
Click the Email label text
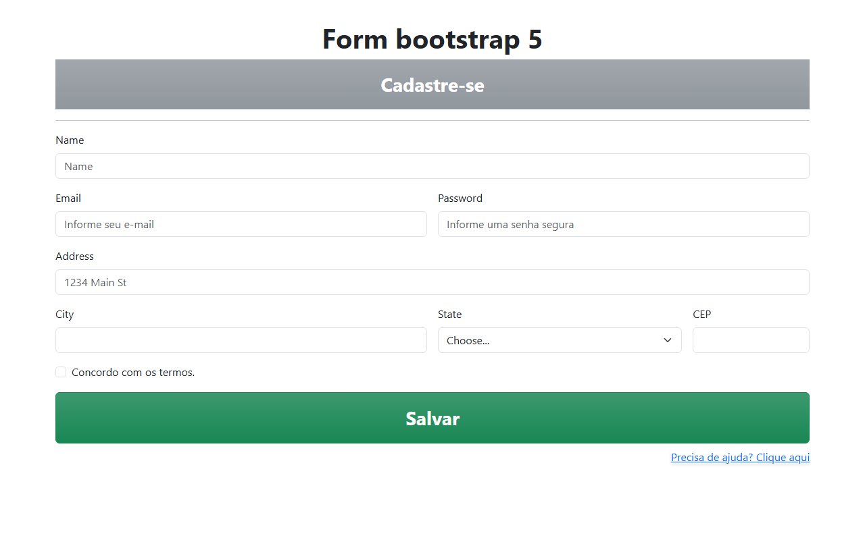pos(68,198)
